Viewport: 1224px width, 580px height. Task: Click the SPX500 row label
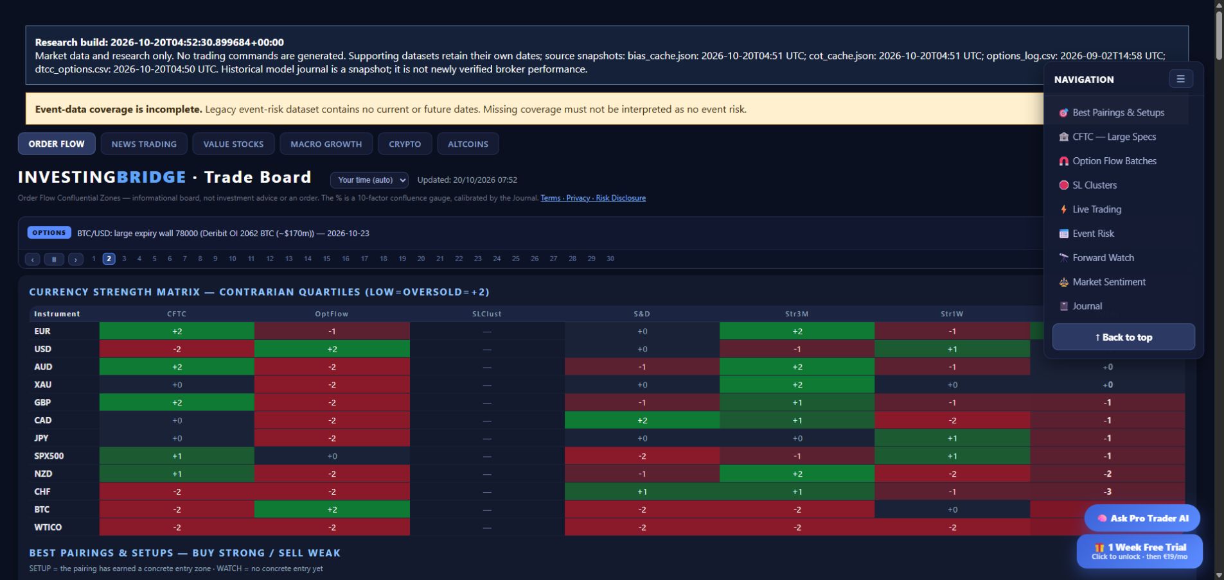click(x=49, y=456)
